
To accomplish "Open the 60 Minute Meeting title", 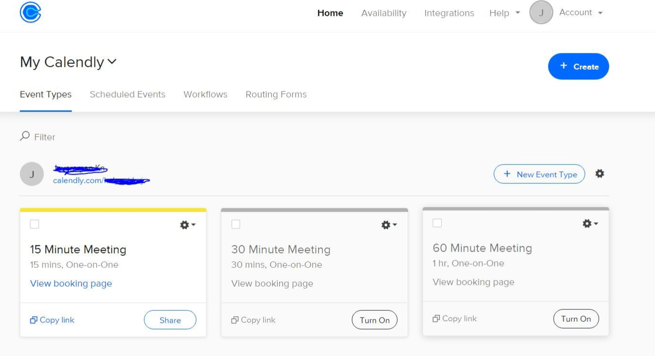I will [482, 248].
